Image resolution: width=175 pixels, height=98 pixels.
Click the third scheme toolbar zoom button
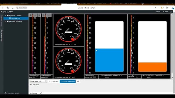39,15
